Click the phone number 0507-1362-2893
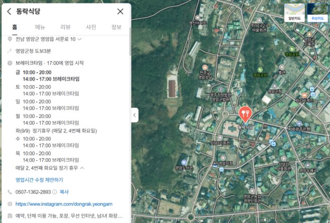 [33, 192]
